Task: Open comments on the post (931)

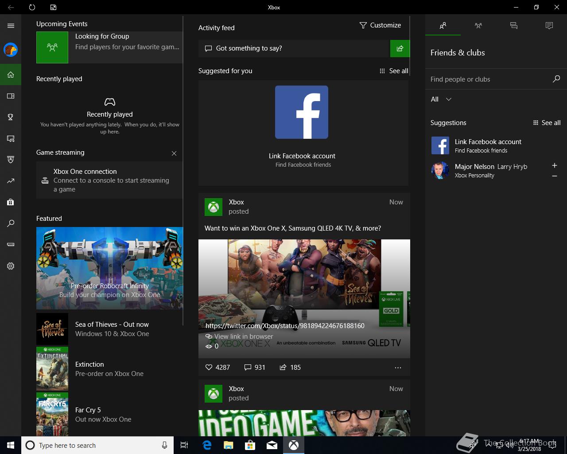Action: [255, 367]
